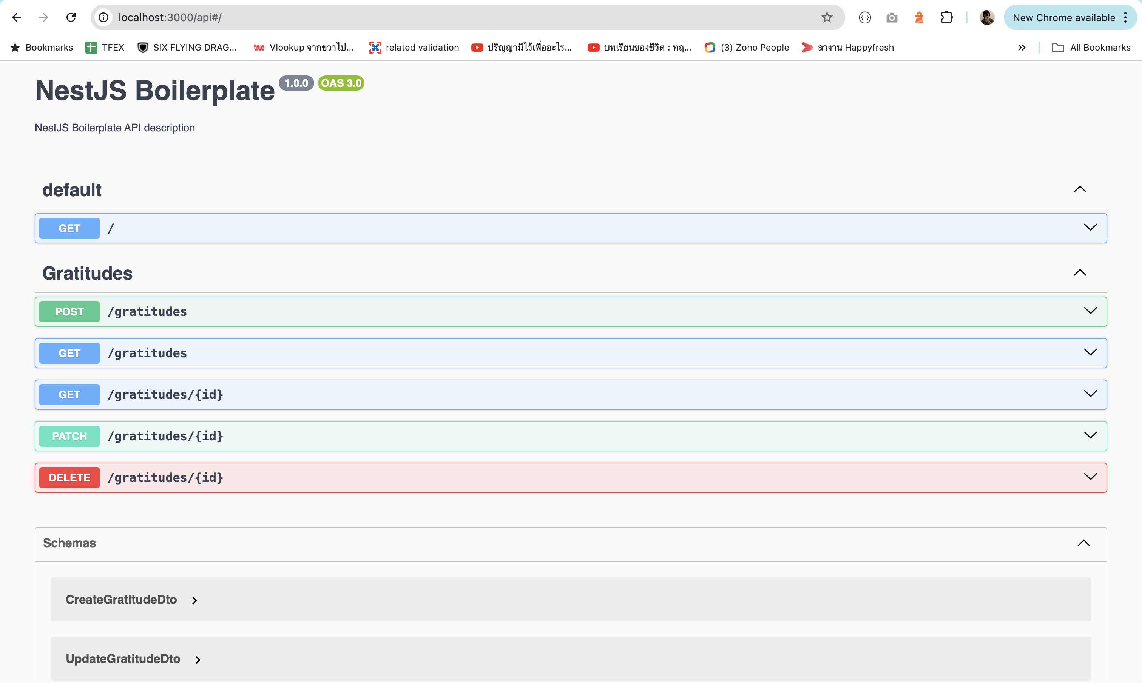Viewport: 1142px width, 683px height.
Task: Open the Vlookup bookmark
Action: (x=304, y=48)
